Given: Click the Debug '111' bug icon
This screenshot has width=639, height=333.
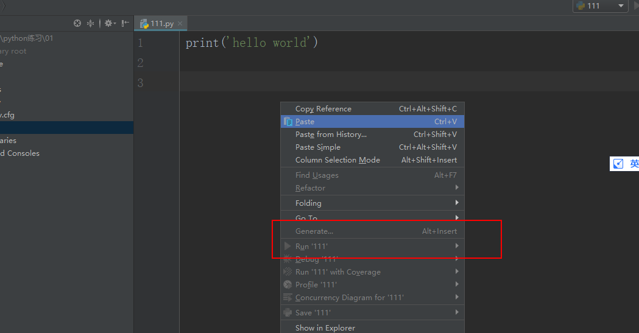Looking at the screenshot, I should [288, 259].
